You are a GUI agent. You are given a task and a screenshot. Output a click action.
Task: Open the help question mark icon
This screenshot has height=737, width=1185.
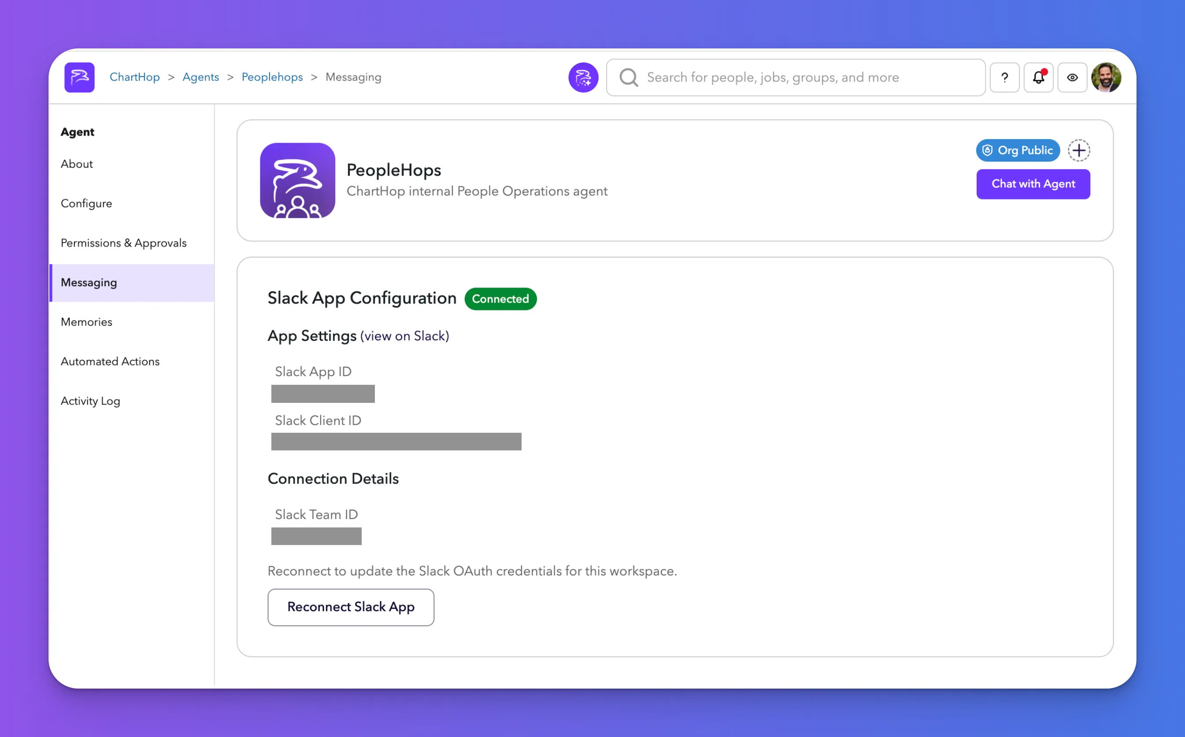click(x=1004, y=77)
